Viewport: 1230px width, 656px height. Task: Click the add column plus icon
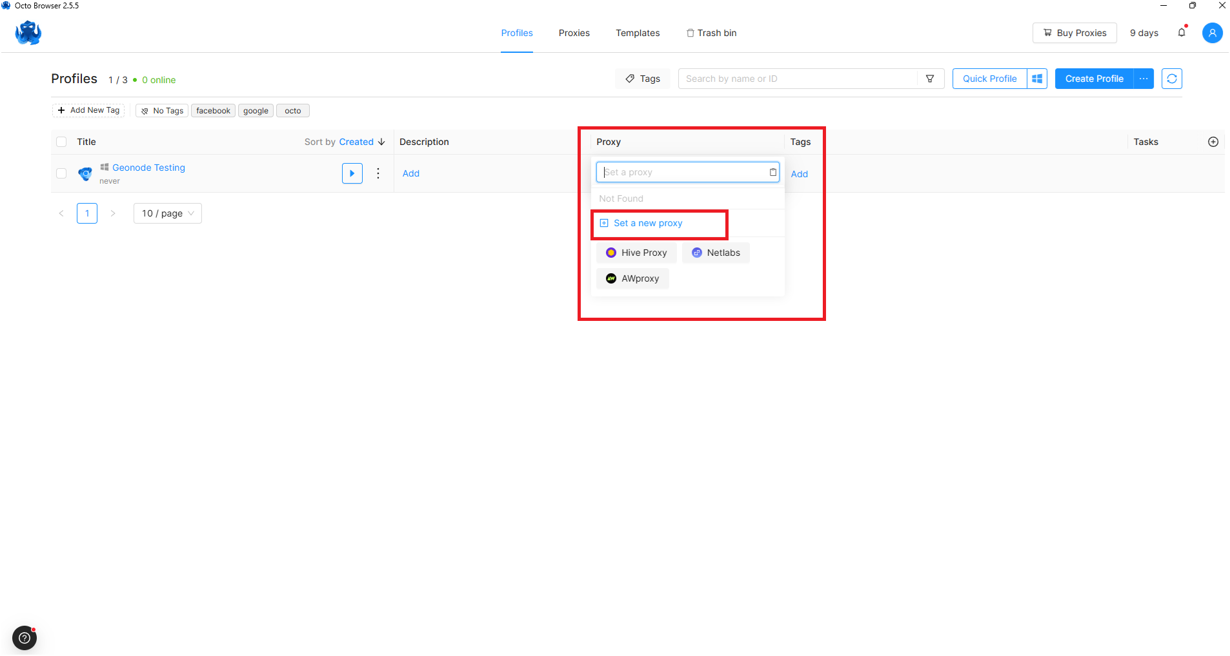click(x=1213, y=142)
